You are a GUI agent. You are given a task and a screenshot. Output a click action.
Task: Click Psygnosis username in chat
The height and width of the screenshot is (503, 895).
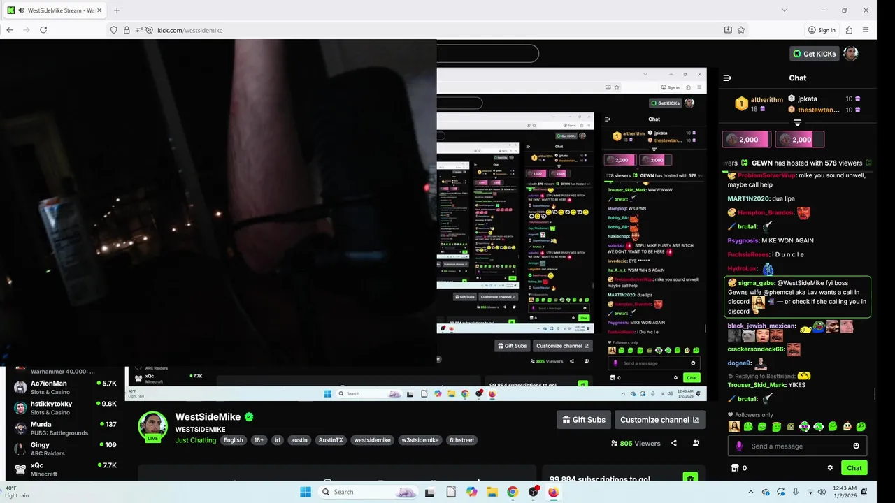tap(743, 241)
